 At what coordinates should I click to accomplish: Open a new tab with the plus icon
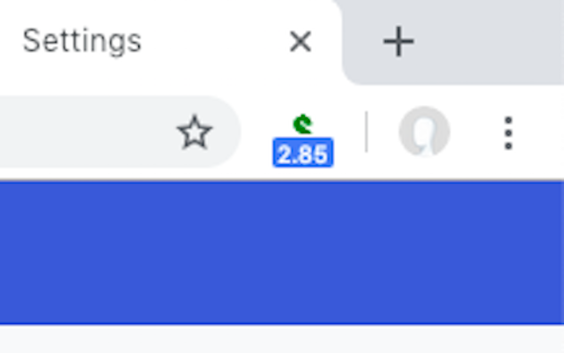[398, 41]
